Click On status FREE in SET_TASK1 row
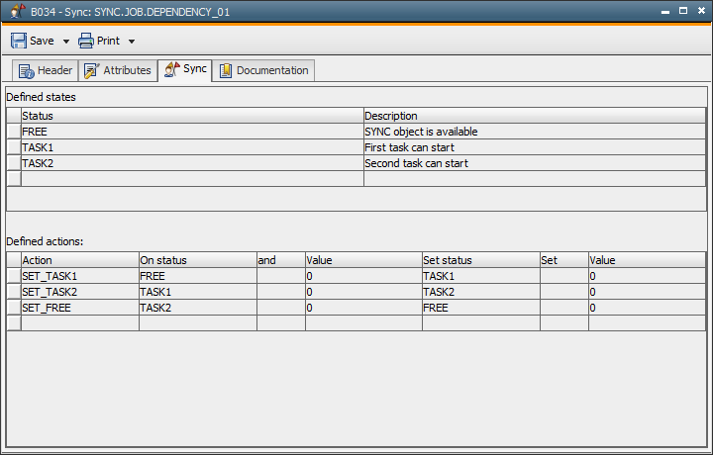The width and height of the screenshot is (713, 455). (x=198, y=276)
